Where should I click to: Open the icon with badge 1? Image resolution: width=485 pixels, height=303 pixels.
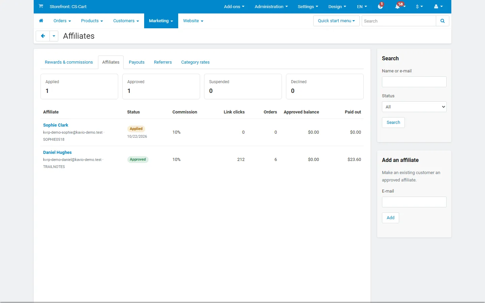click(x=380, y=6)
